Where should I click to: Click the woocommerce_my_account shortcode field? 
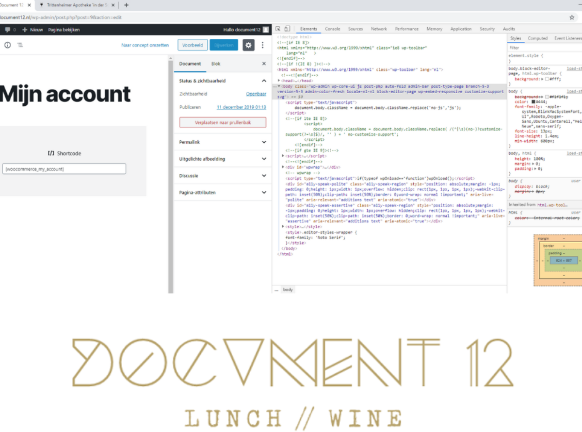click(x=64, y=169)
